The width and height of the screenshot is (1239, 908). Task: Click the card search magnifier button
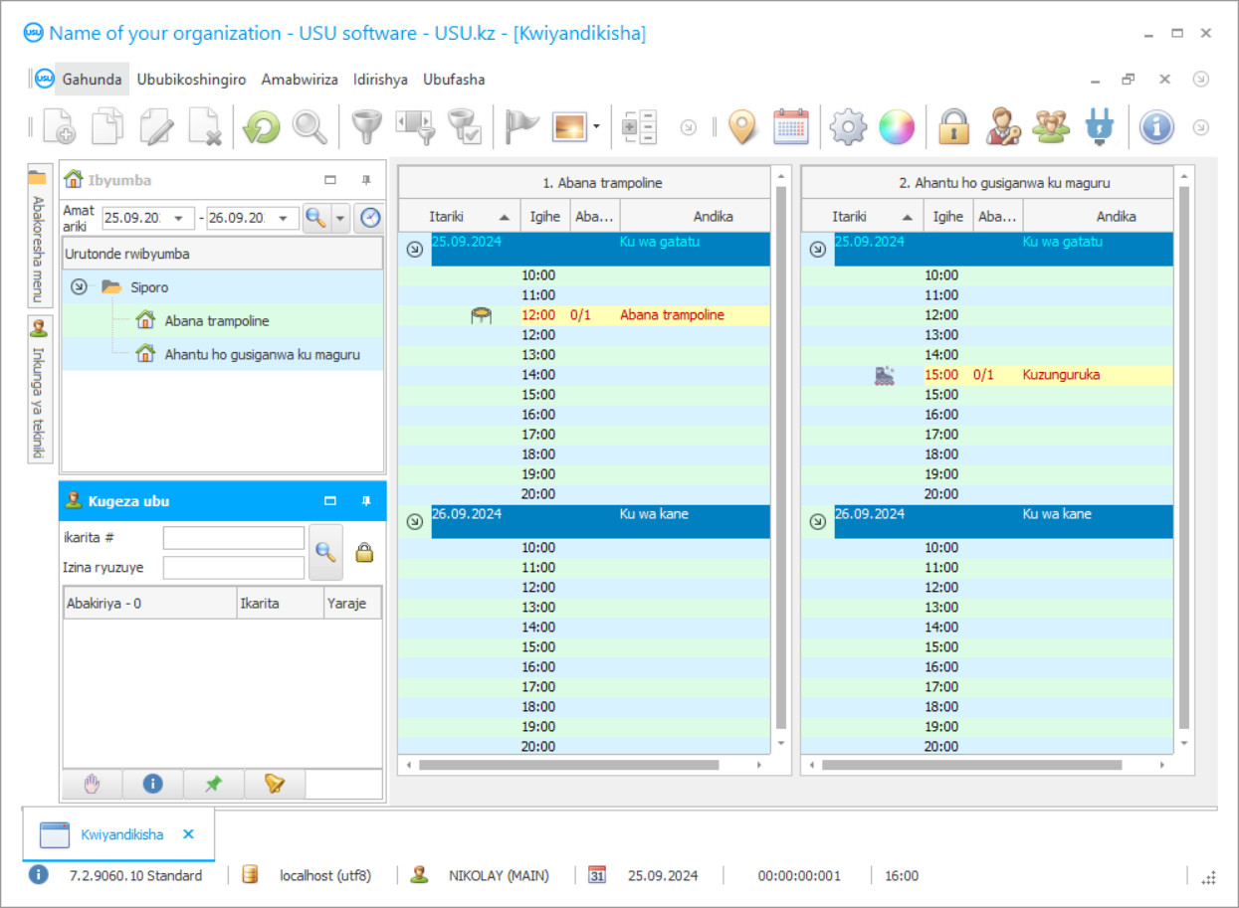tap(325, 552)
